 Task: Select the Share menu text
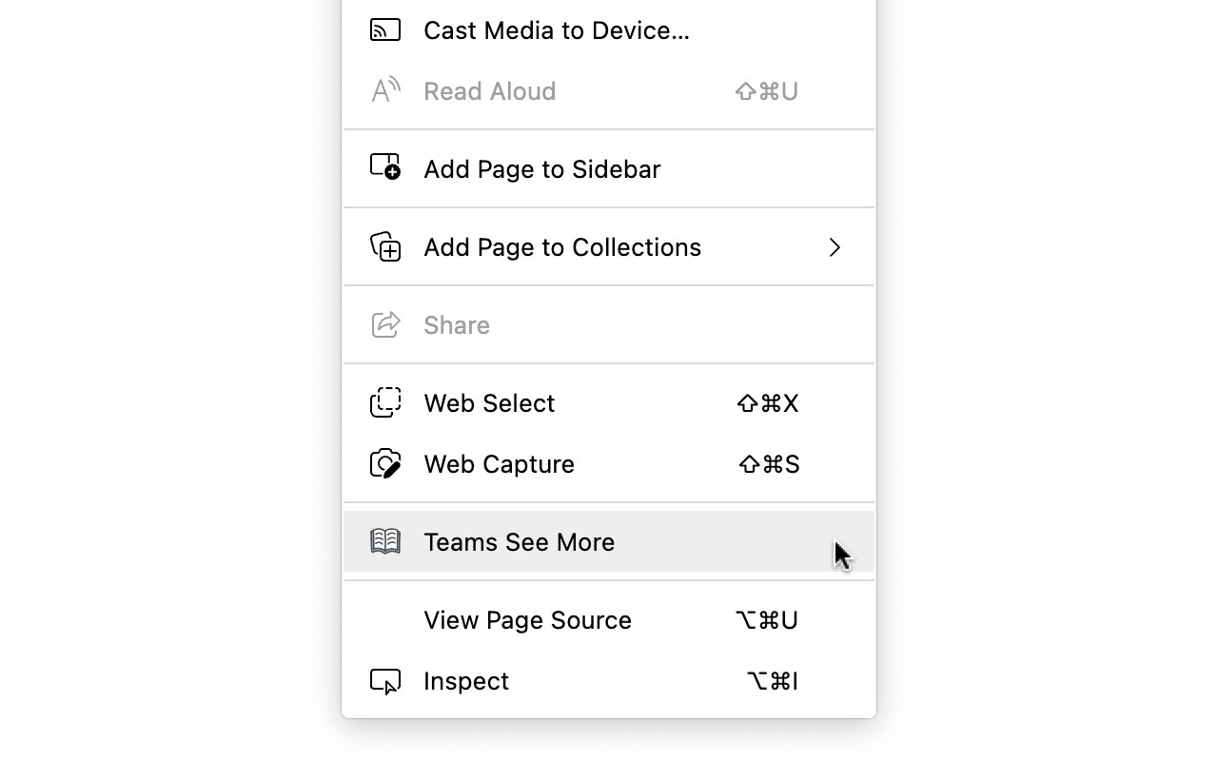457,325
